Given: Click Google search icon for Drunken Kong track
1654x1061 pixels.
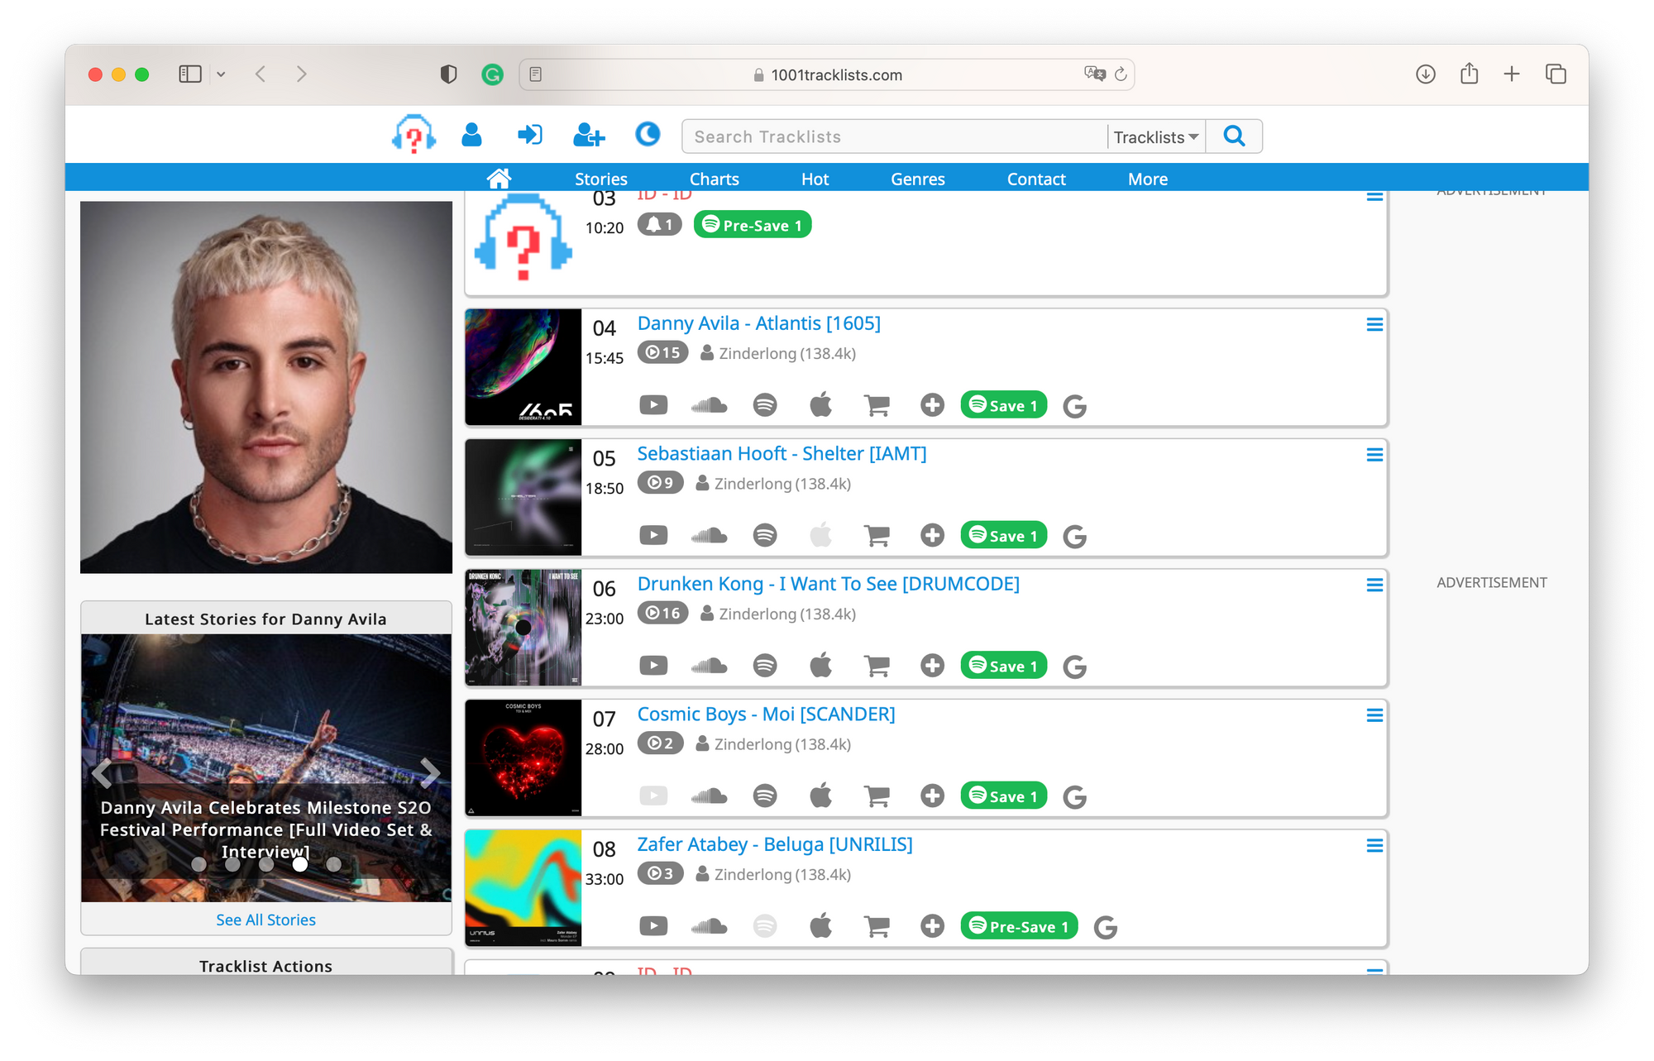Looking at the screenshot, I should (1074, 667).
